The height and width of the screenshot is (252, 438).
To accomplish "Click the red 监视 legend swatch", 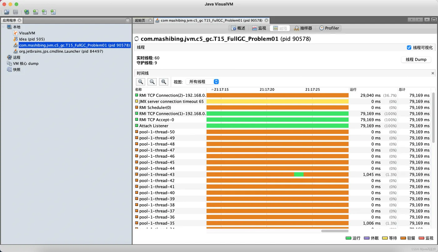I will [421, 238].
